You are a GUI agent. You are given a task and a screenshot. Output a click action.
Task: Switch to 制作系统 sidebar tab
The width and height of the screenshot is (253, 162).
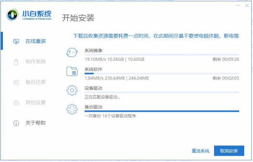point(30,62)
